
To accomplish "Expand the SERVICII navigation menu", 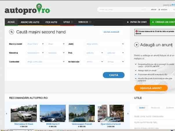I will coord(85,22).
